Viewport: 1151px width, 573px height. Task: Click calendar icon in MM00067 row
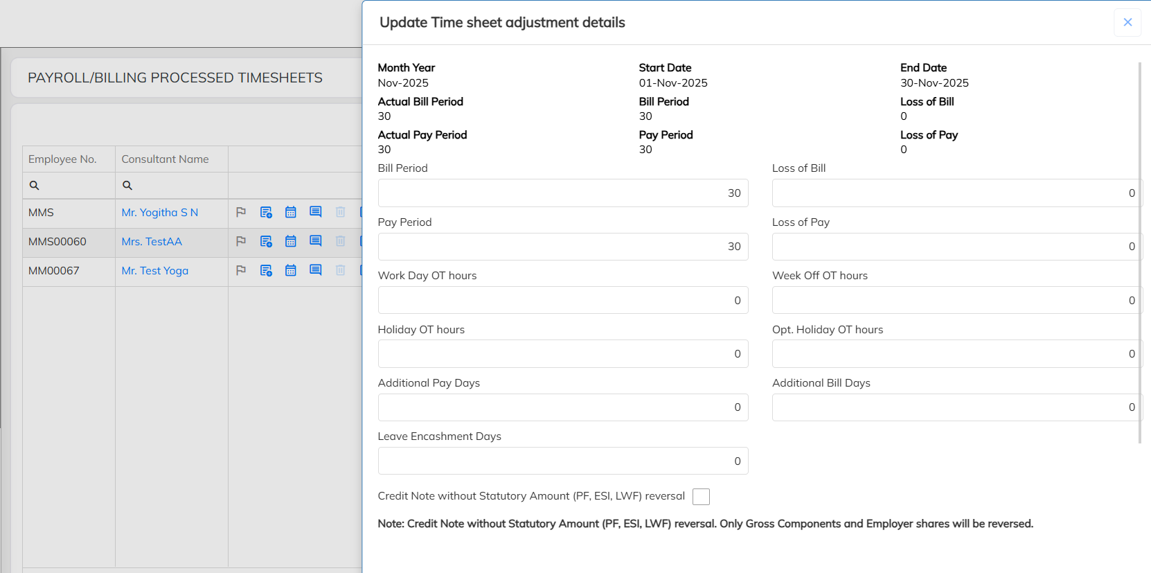(291, 270)
